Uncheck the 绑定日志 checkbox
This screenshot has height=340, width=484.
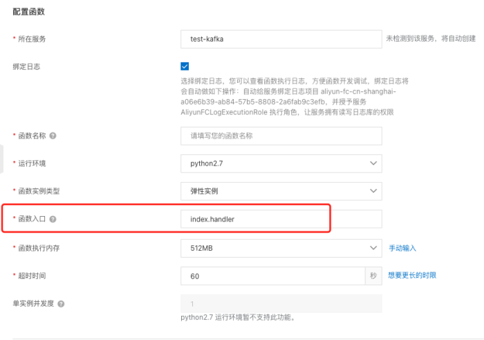[185, 66]
